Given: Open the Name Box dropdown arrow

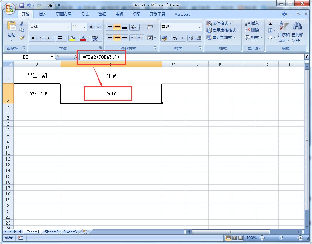Looking at the screenshot, I should point(52,57).
